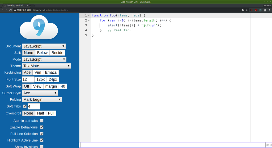Toggle Highlight Active Line checkbox
This screenshot has width=272, height=148.
[x=42, y=140]
